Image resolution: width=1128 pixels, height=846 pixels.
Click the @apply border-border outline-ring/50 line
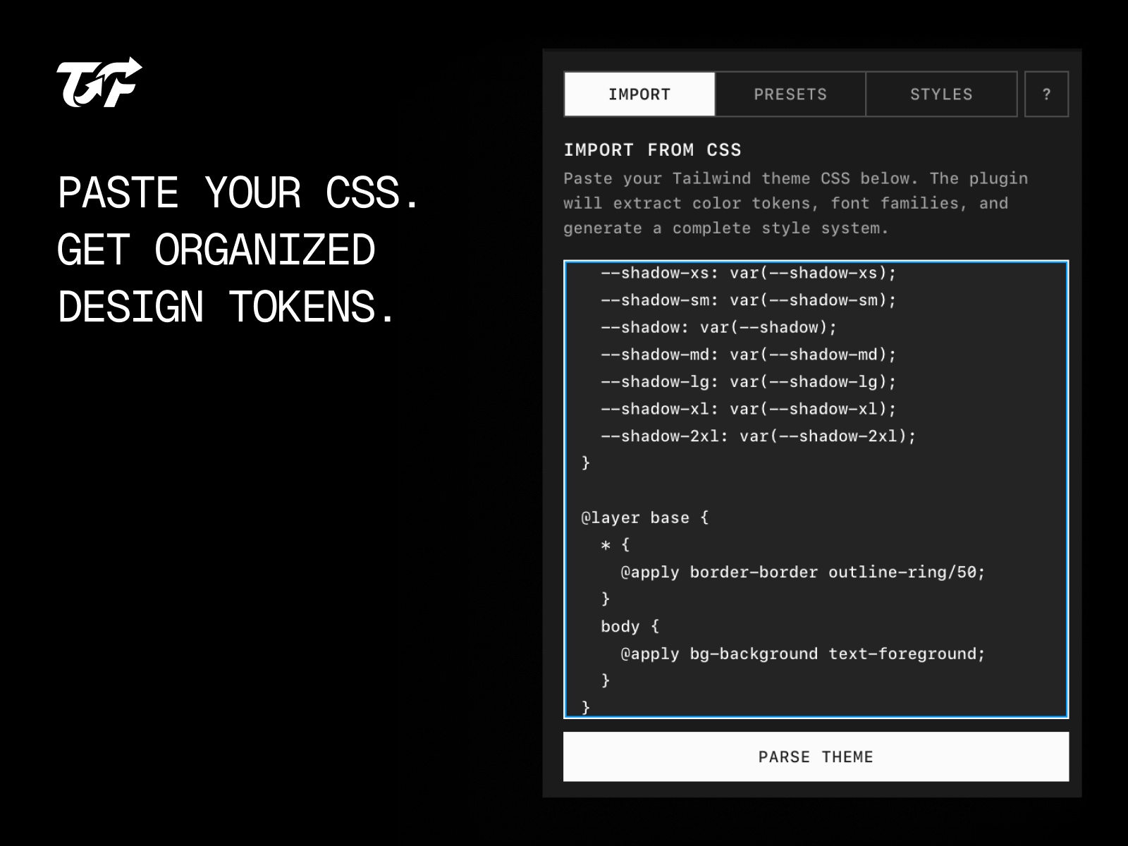(800, 572)
